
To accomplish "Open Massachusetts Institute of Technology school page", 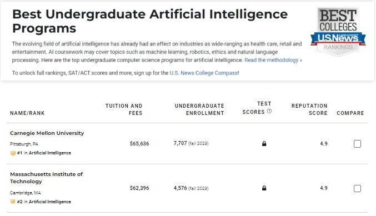I will click(46, 178).
